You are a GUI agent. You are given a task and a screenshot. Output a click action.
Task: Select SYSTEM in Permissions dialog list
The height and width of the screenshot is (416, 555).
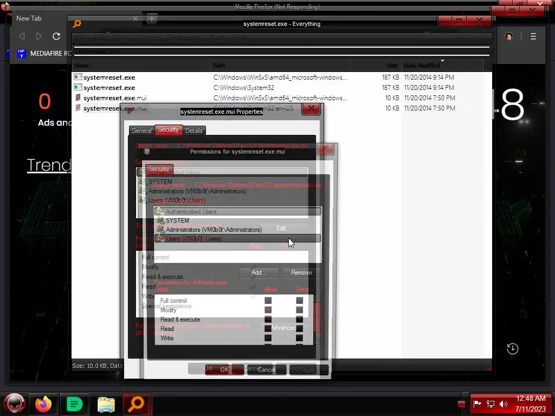pyautogui.click(x=237, y=220)
